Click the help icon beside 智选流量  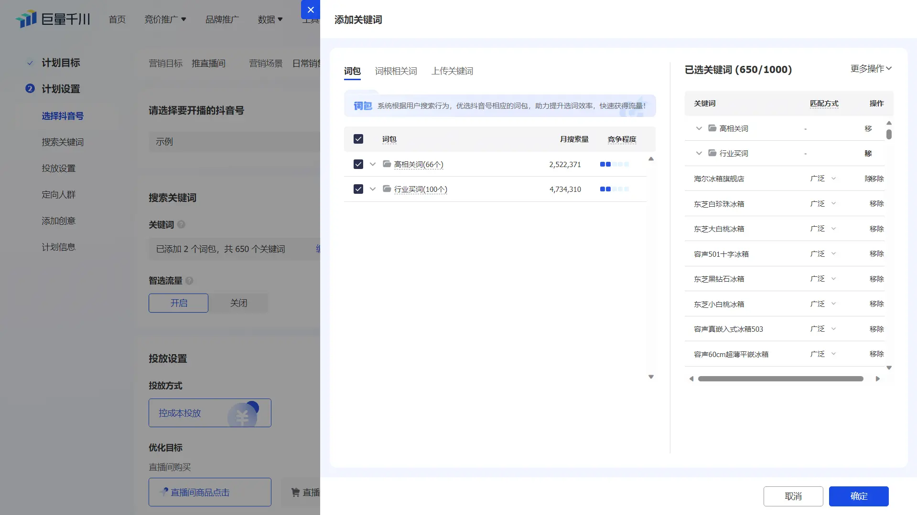(x=189, y=281)
